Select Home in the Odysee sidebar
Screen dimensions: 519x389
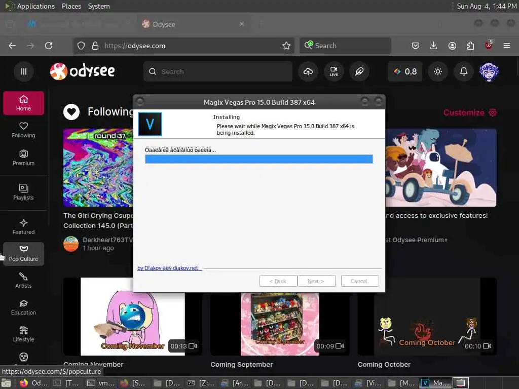pos(23,103)
